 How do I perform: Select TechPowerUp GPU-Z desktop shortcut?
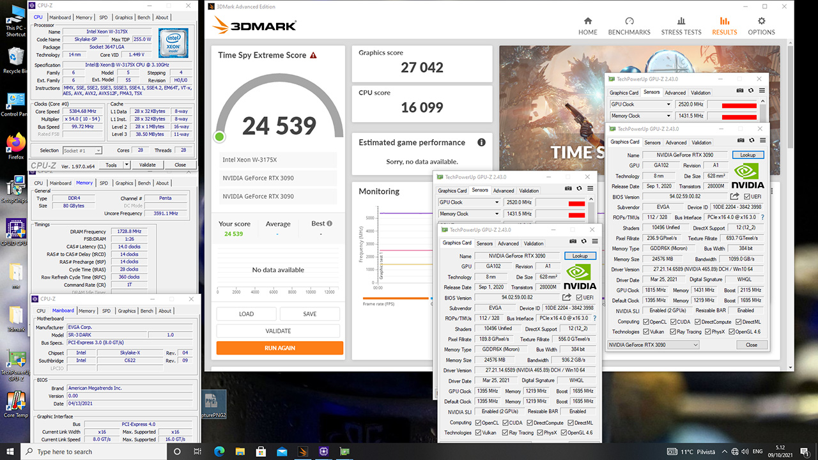15,366
